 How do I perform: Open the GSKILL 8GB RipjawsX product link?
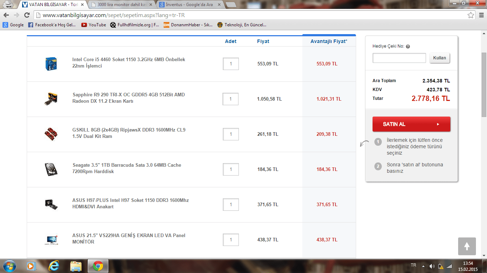coord(129,133)
